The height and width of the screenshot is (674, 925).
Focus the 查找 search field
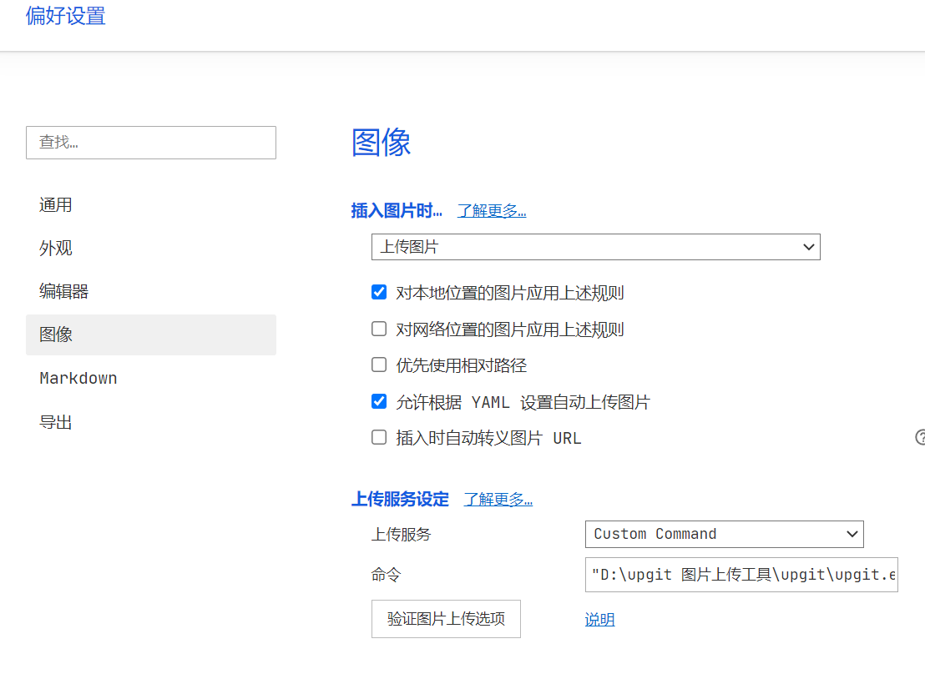[151, 143]
